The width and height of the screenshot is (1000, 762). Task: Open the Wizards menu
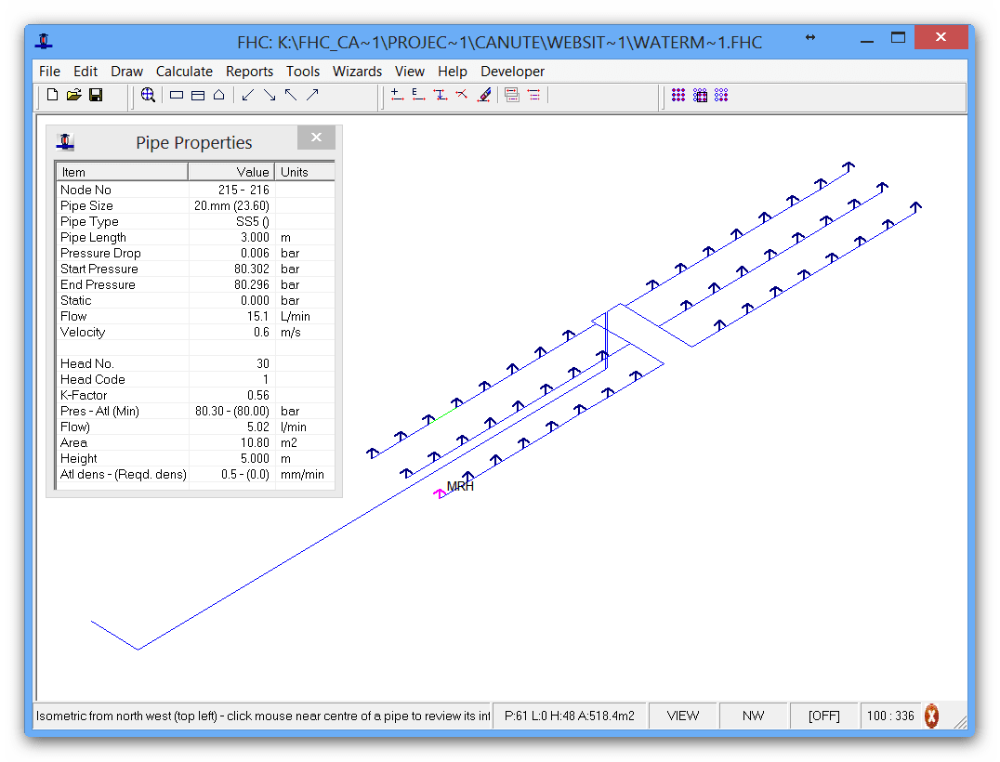(357, 72)
